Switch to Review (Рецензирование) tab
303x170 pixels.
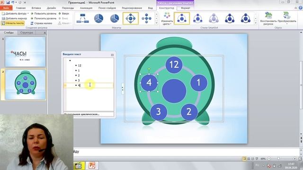tap(132, 8)
